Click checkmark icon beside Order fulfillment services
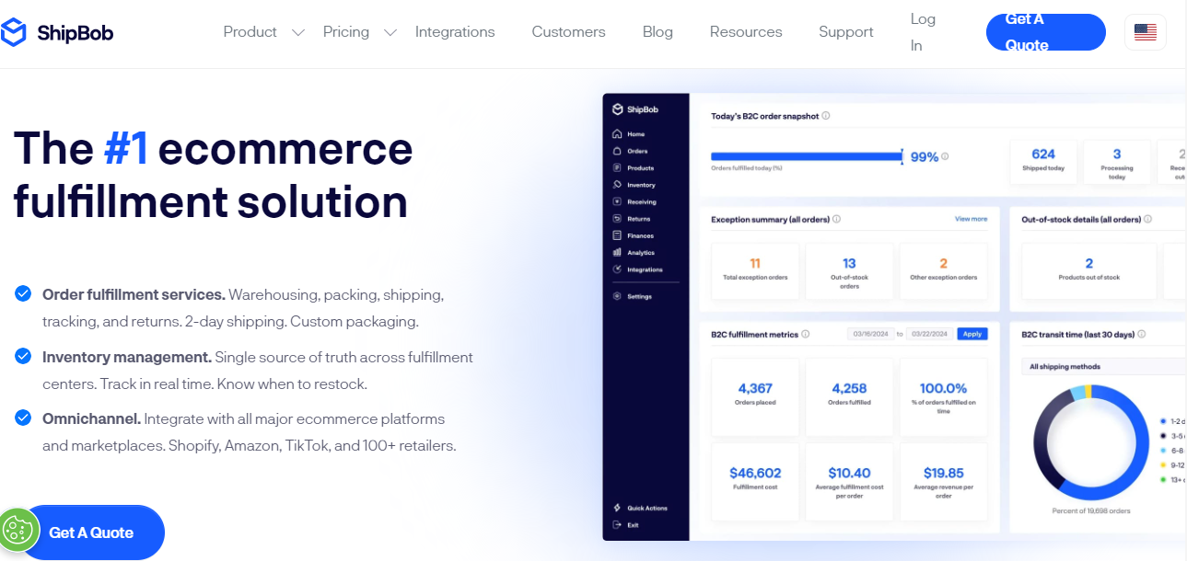Screen dimensions: 1187x561 point(23,293)
